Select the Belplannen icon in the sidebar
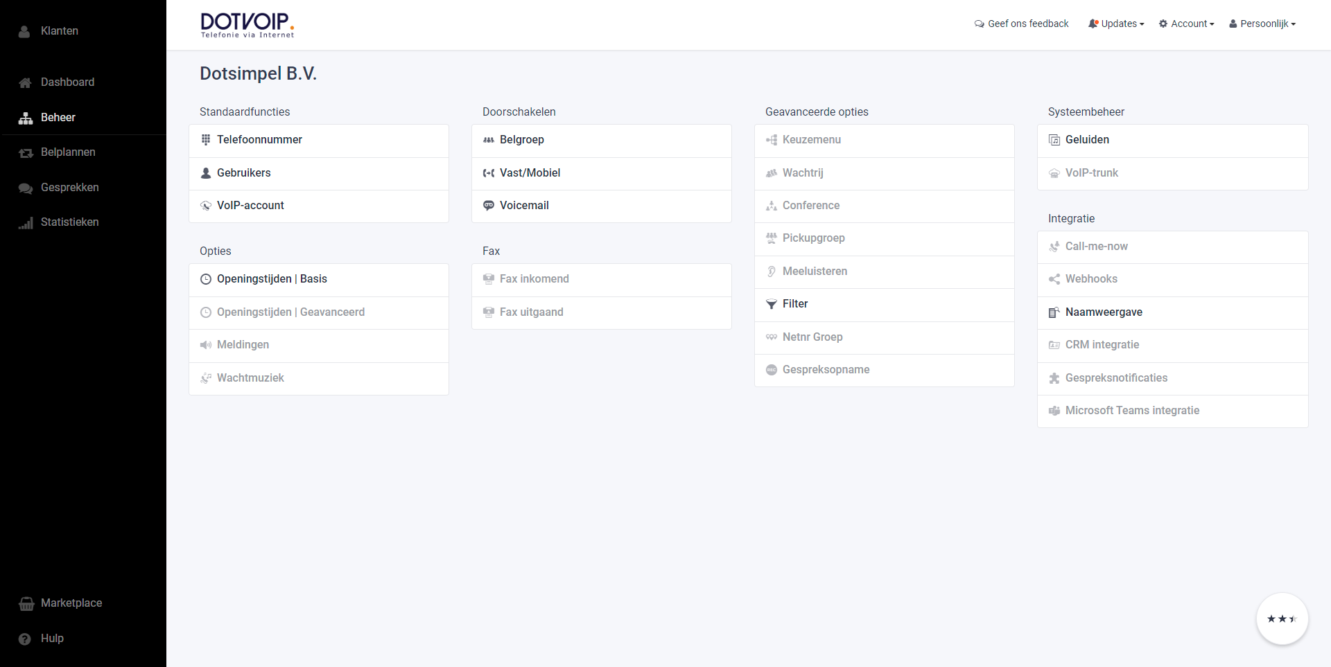The image size is (1331, 667). click(x=25, y=152)
